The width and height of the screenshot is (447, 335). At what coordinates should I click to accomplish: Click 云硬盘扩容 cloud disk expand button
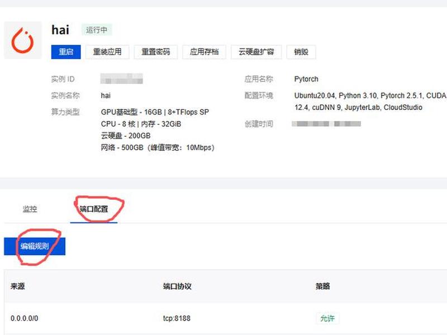point(256,52)
